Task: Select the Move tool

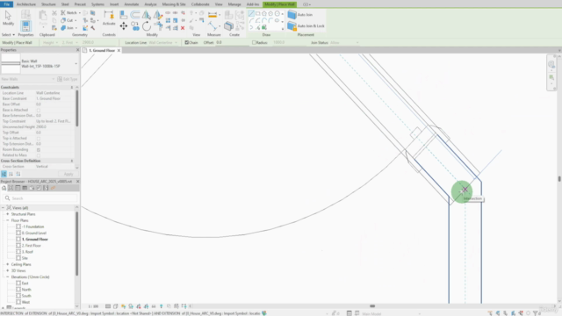Action: tap(123, 26)
